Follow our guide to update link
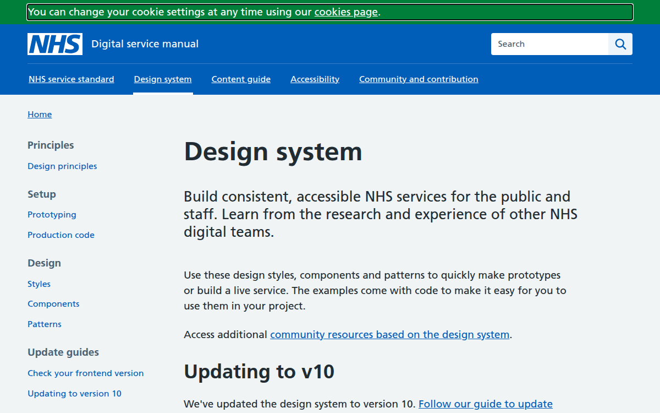 (486, 404)
